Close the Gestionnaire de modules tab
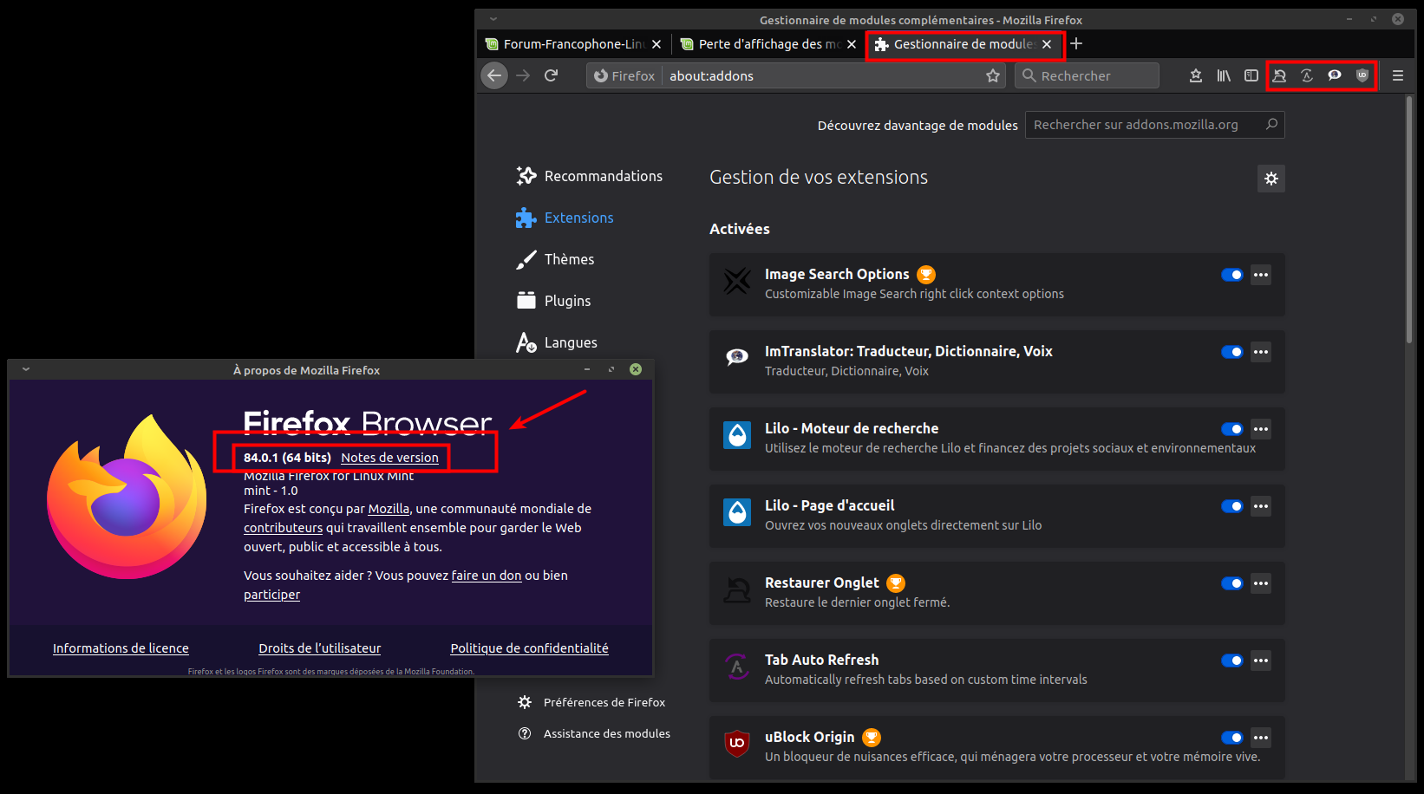Screen dimensions: 1424x794 [x=1047, y=44]
